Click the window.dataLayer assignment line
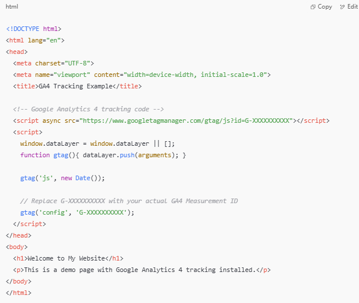Viewport: 359px width, 303px height. click(x=98, y=143)
